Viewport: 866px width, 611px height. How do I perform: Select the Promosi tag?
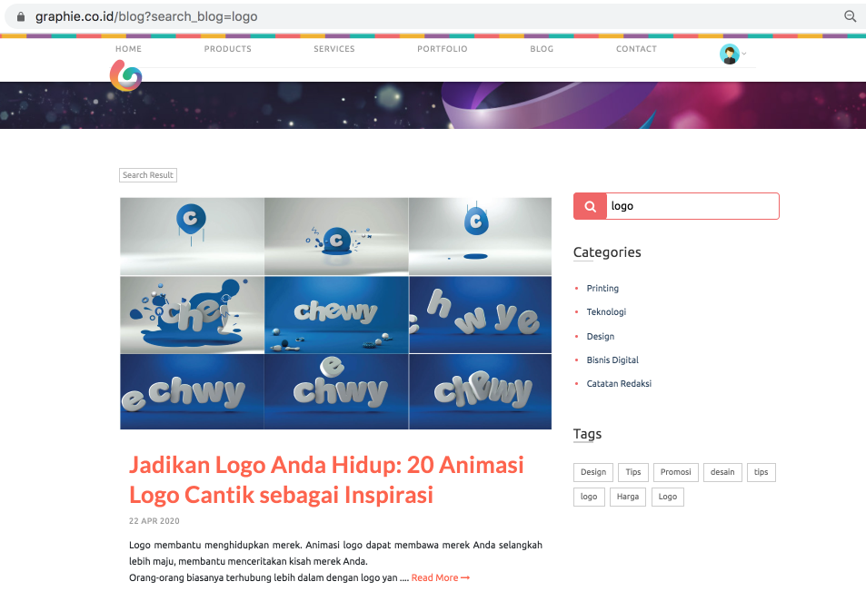point(675,472)
